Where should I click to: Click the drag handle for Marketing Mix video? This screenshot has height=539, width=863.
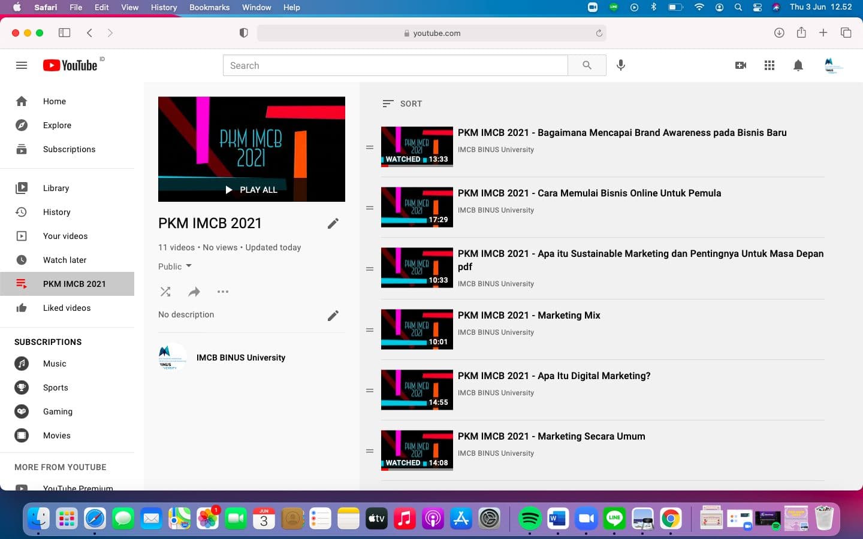(370, 330)
